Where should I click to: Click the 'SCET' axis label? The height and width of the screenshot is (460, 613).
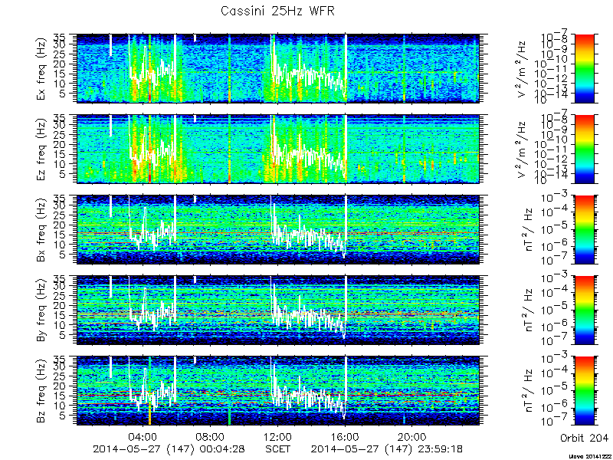[278, 449]
